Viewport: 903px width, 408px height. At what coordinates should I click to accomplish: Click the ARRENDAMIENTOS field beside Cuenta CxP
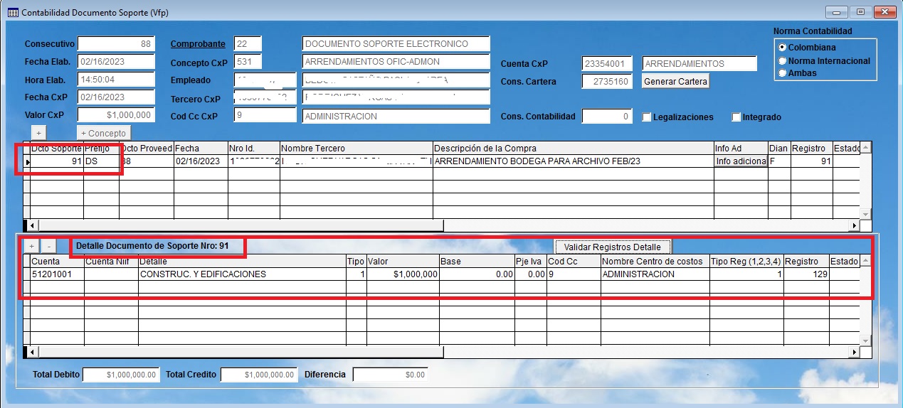pyautogui.click(x=699, y=64)
